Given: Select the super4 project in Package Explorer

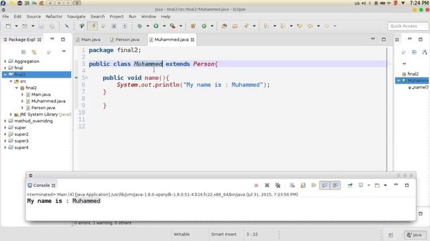Looking at the screenshot, I should [x=21, y=147].
